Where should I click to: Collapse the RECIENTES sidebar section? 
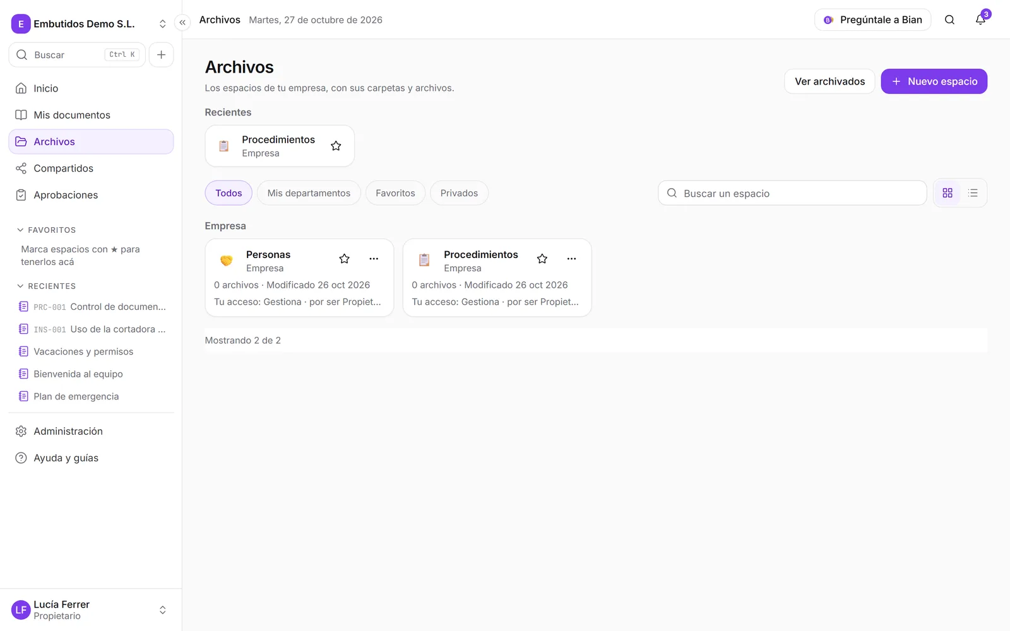point(46,286)
